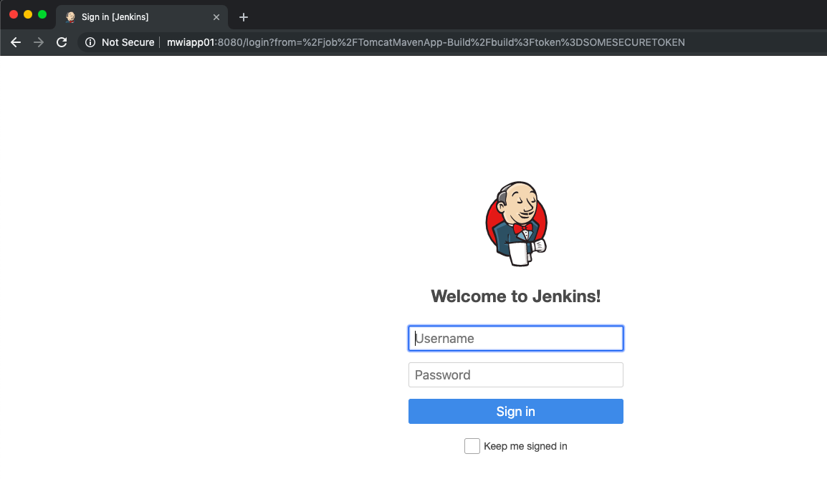Reload the Jenkins login page
The image size is (827, 479).
tap(62, 42)
